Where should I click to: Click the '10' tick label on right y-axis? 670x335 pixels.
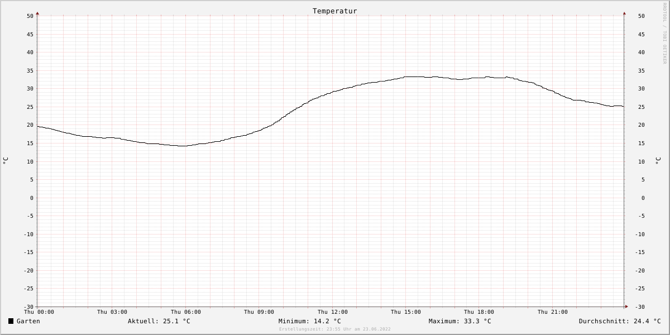point(641,161)
